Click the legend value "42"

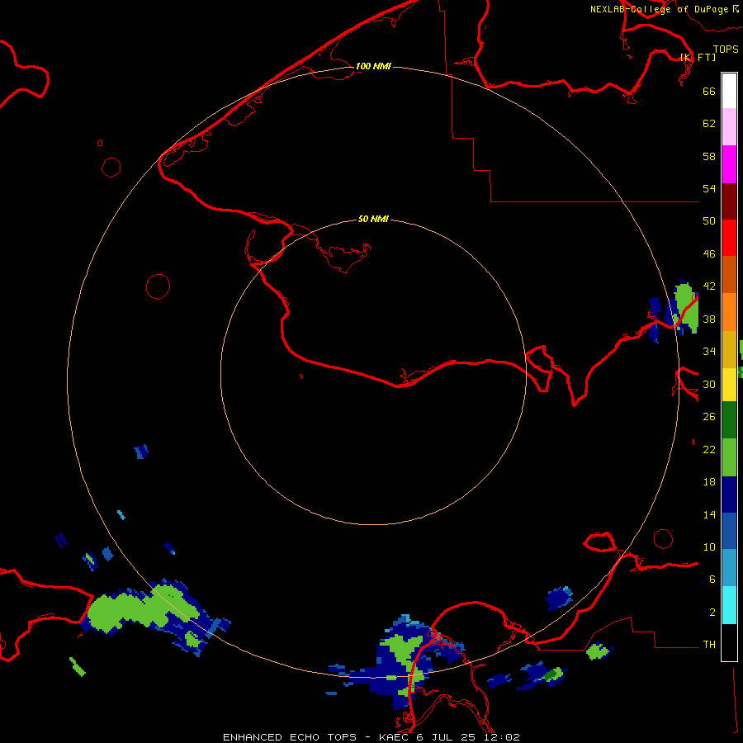[x=709, y=286]
